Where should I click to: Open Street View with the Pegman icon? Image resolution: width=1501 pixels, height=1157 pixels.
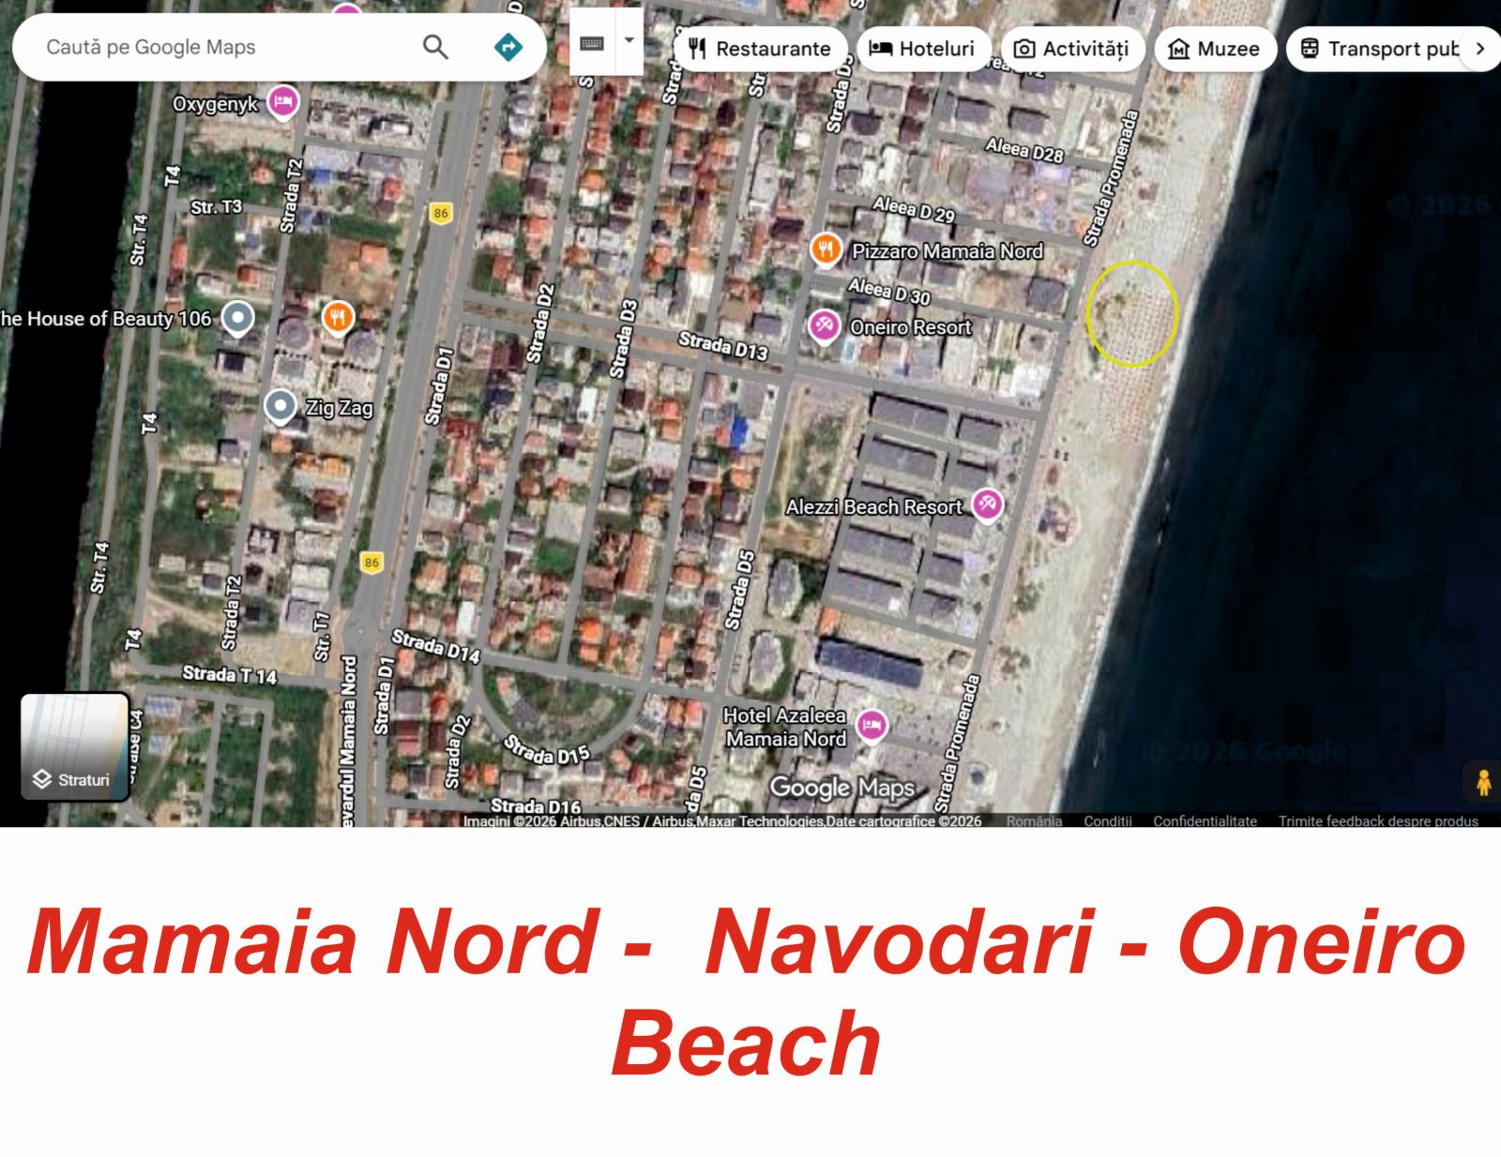pyautogui.click(x=1483, y=781)
